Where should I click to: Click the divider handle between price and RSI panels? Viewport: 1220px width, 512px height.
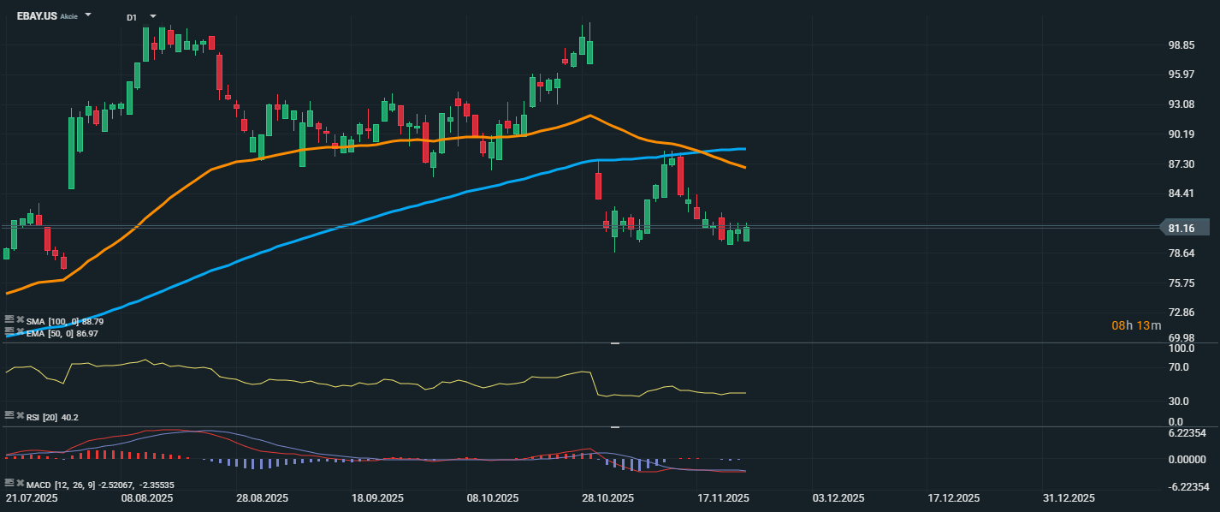(614, 342)
